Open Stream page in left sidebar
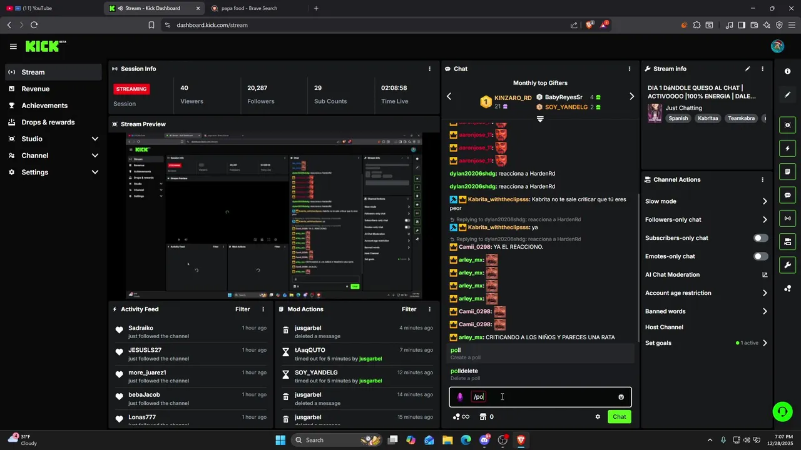801x450 pixels. click(x=53, y=72)
